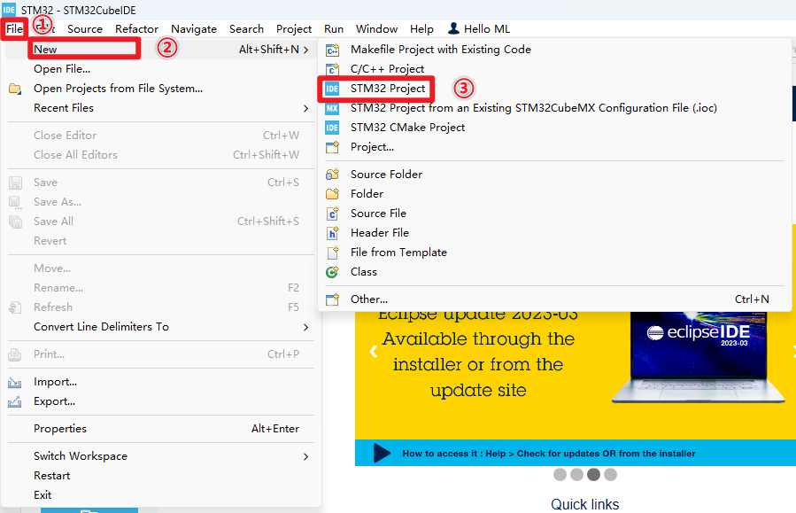Click the IDE icon beside STM32 CMake Project
This screenshot has width=796, height=513.
[x=332, y=128]
